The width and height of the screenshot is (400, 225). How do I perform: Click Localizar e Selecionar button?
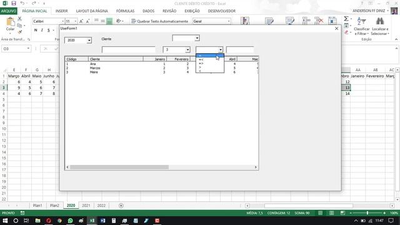[x=380, y=26]
